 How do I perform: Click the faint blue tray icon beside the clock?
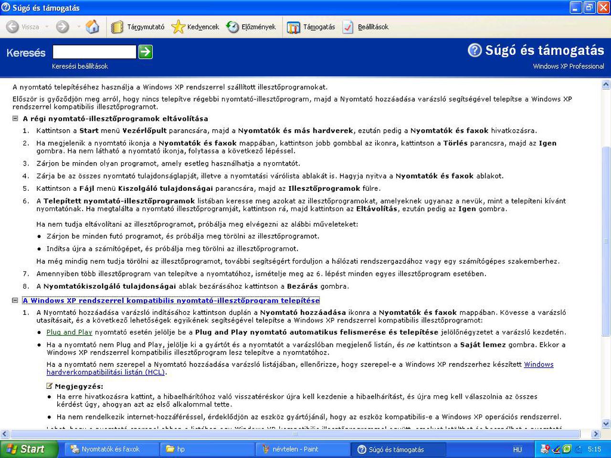click(579, 449)
